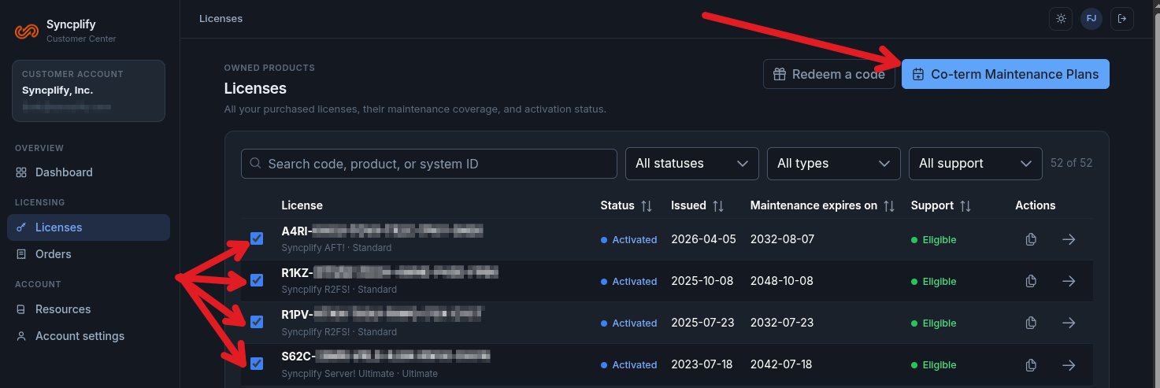Click the 2026-04-05 issued date

[x=703, y=239]
